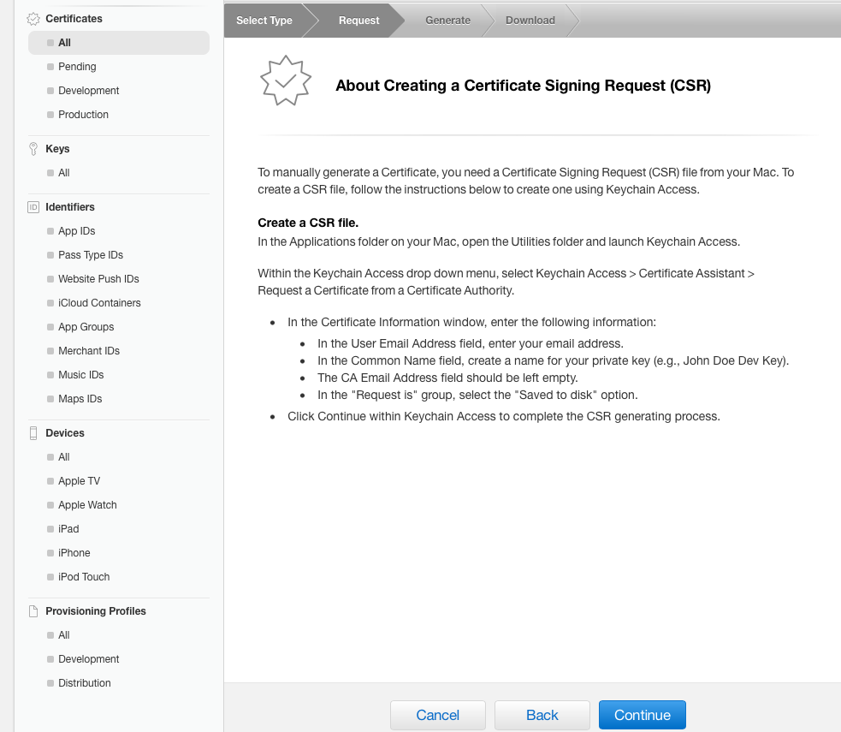The width and height of the screenshot is (841, 732).
Task: Open Pending certificates list
Action: 77,67
